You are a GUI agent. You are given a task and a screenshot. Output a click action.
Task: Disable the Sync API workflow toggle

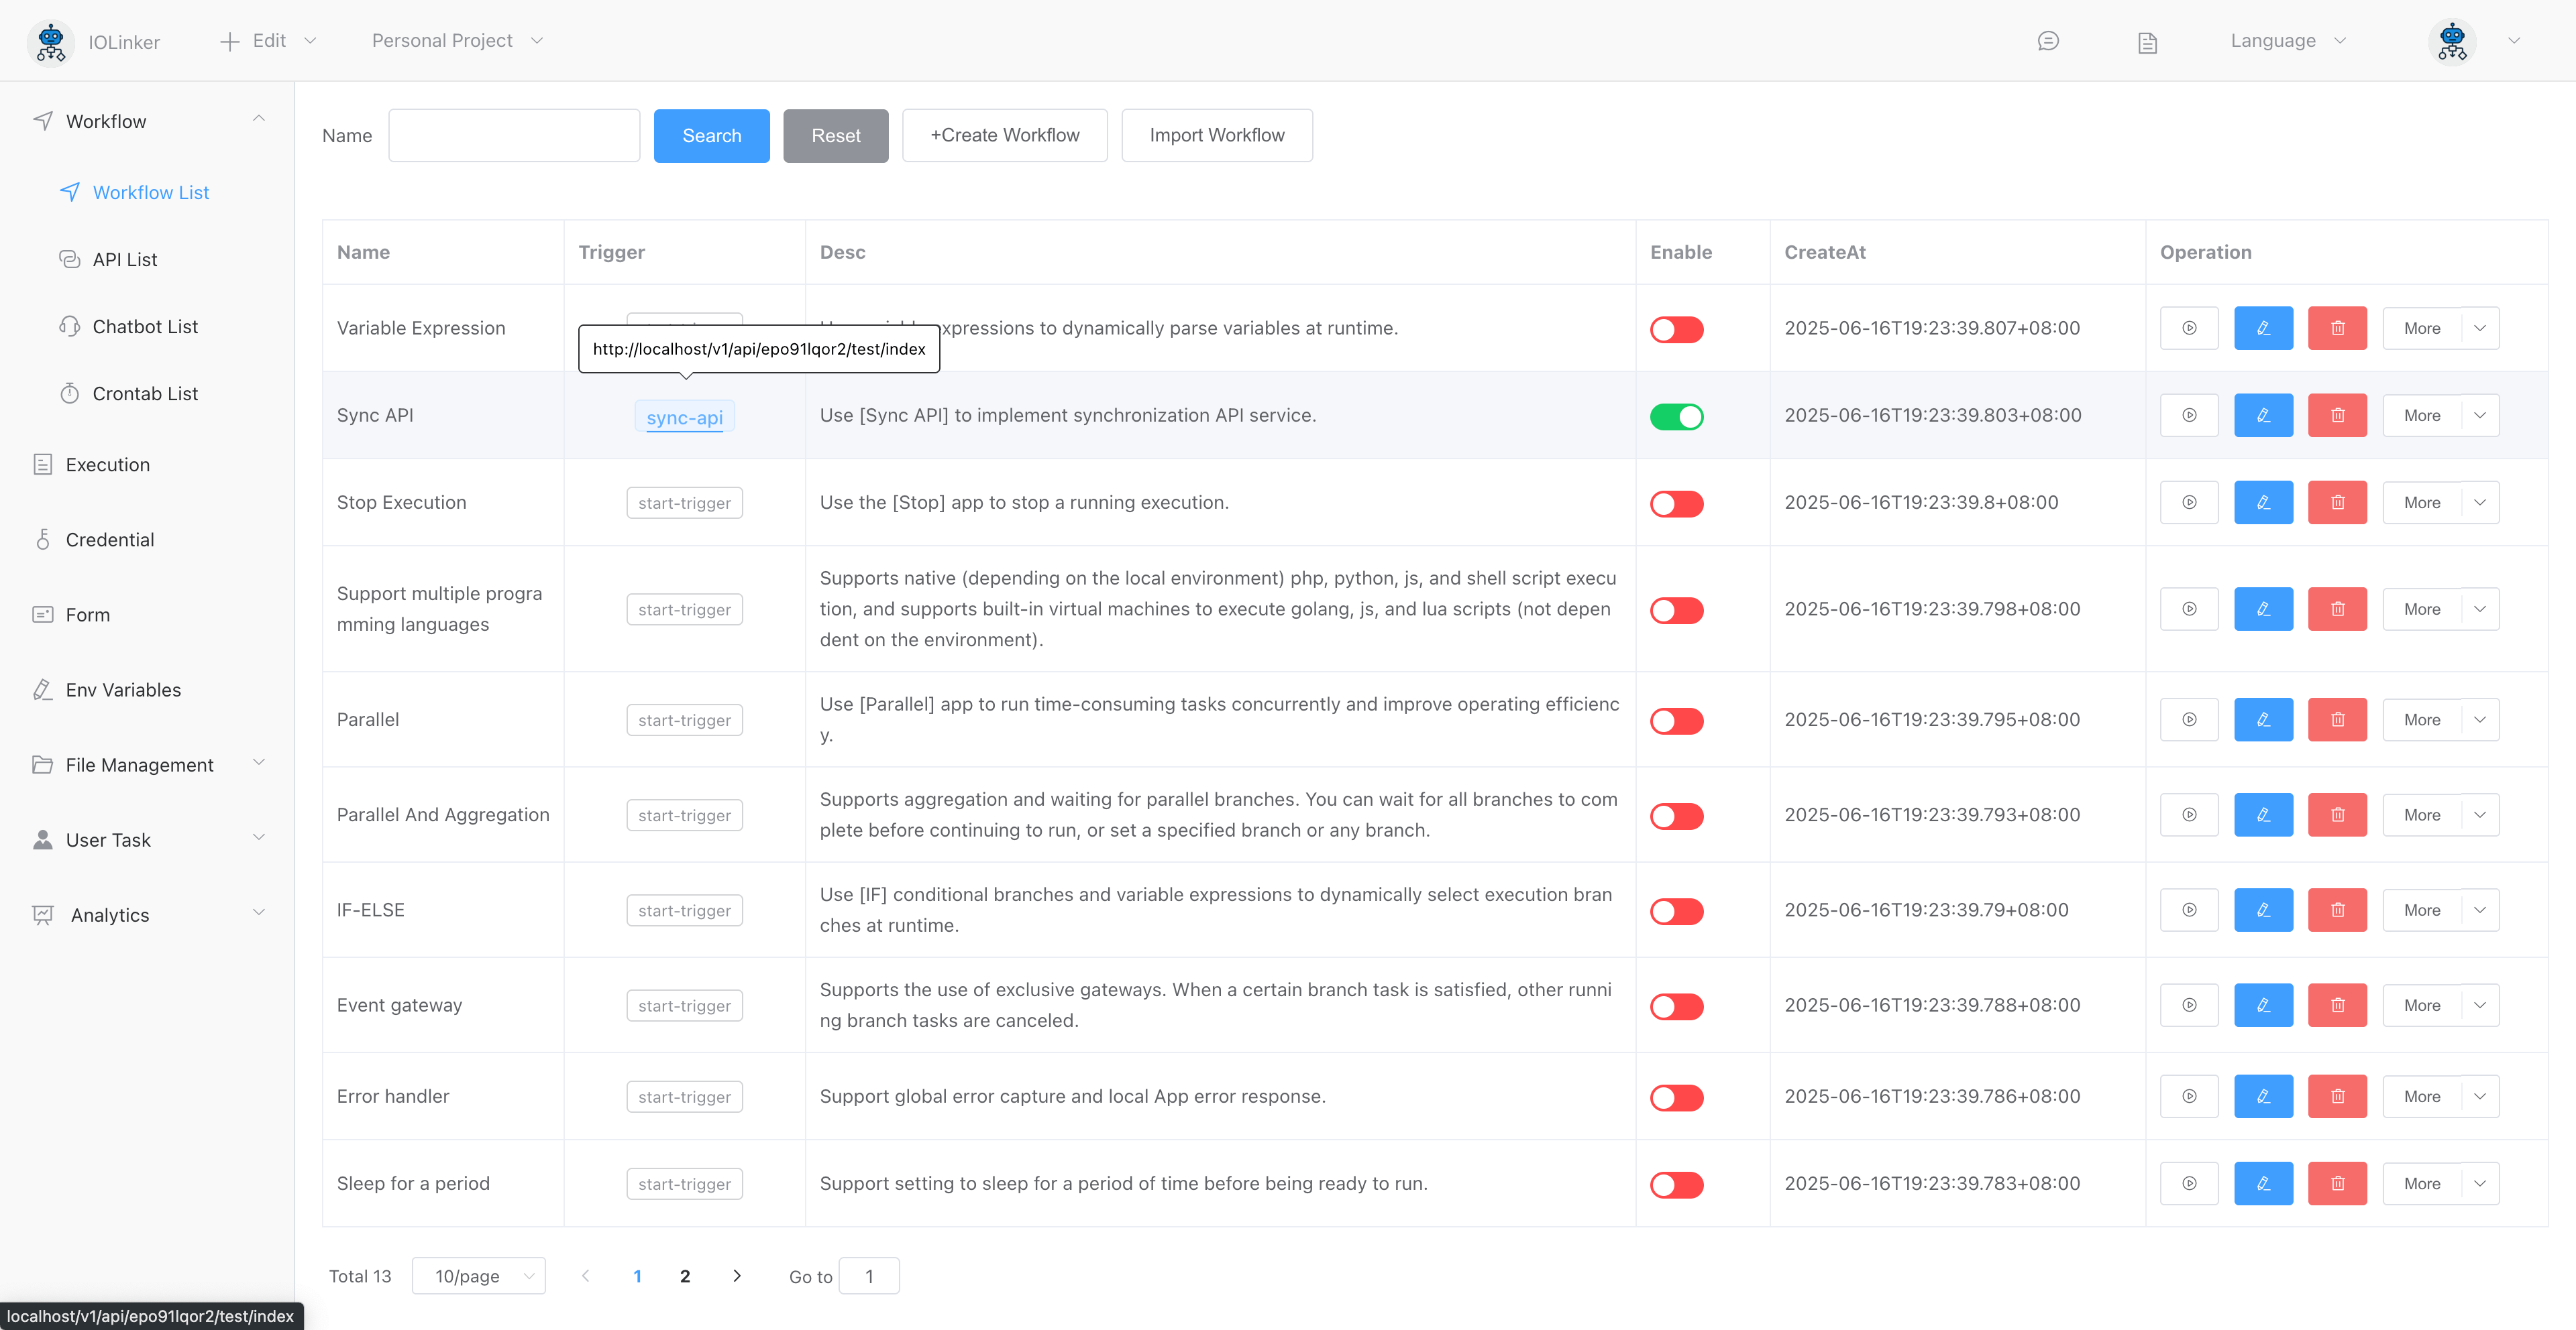(1676, 416)
